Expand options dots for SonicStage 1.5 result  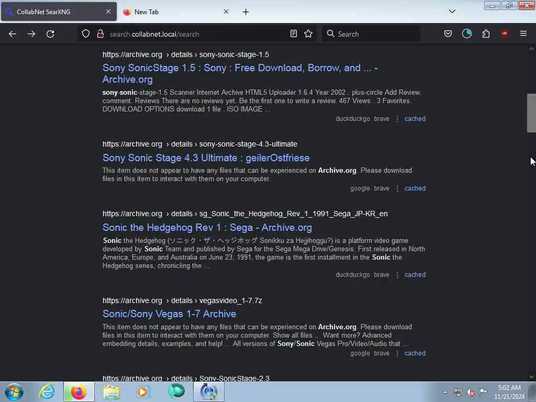[x=397, y=119]
